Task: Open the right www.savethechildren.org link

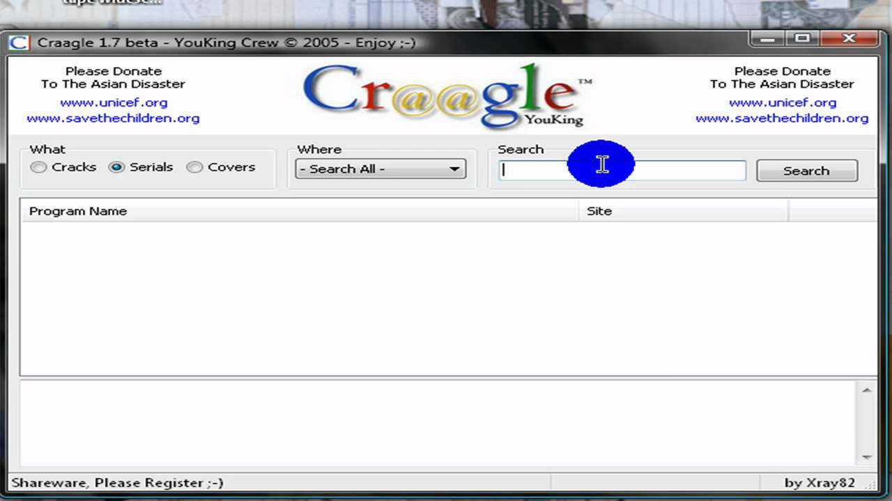Action: click(x=782, y=118)
